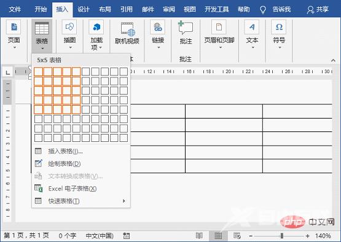341x242 pixels.
Task: Open the 文件 (File) tab
Action: click(15, 9)
